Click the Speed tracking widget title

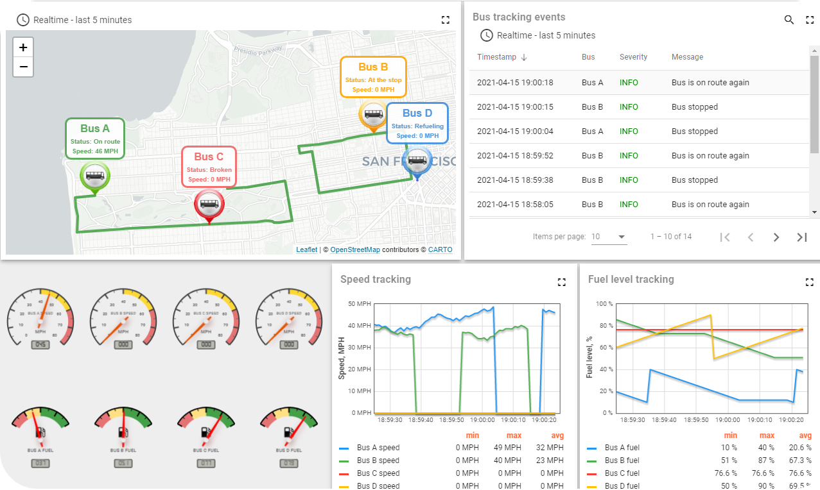coord(376,280)
